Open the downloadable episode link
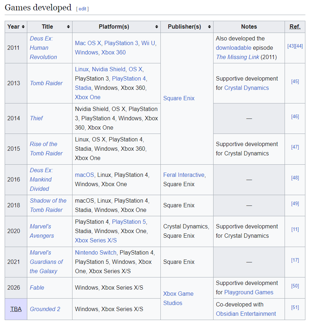 pyautogui.click(x=233, y=48)
